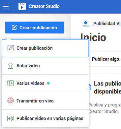Screen dimensions: 121x129
Task: Select Crear publicación from the dropdown menu
Action: pyautogui.click(x=45, y=48)
